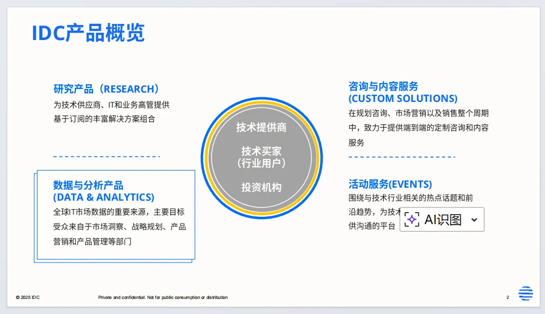
Task: Click line 营销和产品管理等部门
Action: click(92, 242)
